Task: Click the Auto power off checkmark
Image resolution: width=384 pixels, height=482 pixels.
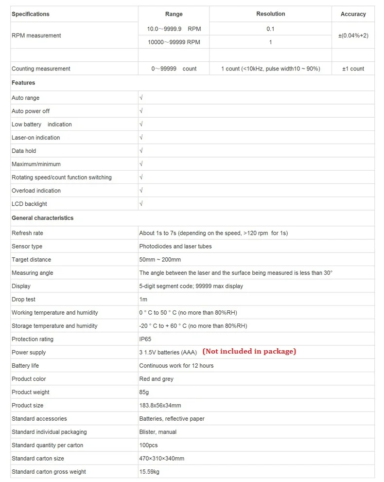Action: coord(141,111)
